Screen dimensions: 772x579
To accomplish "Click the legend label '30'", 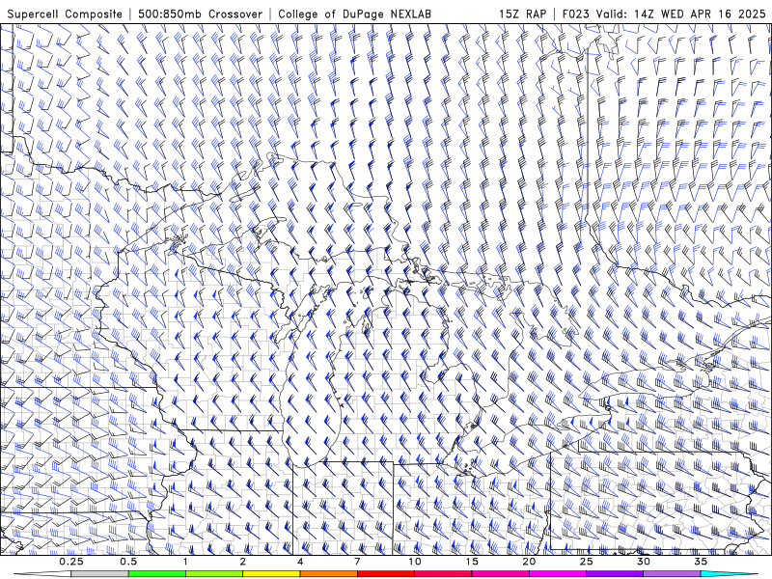I will pyautogui.click(x=643, y=562).
